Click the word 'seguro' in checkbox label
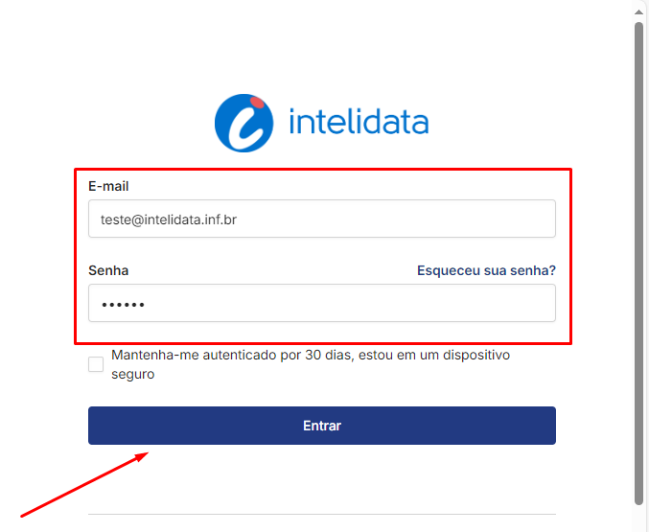 coord(133,374)
